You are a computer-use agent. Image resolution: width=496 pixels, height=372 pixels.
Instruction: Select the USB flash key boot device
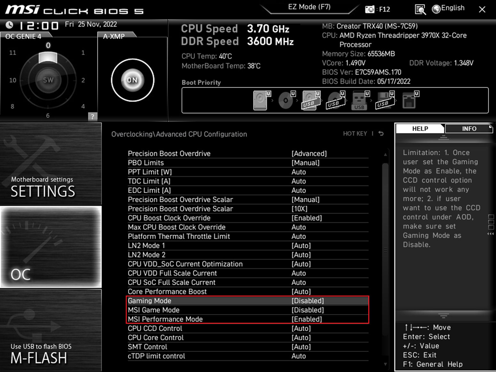[x=360, y=100]
